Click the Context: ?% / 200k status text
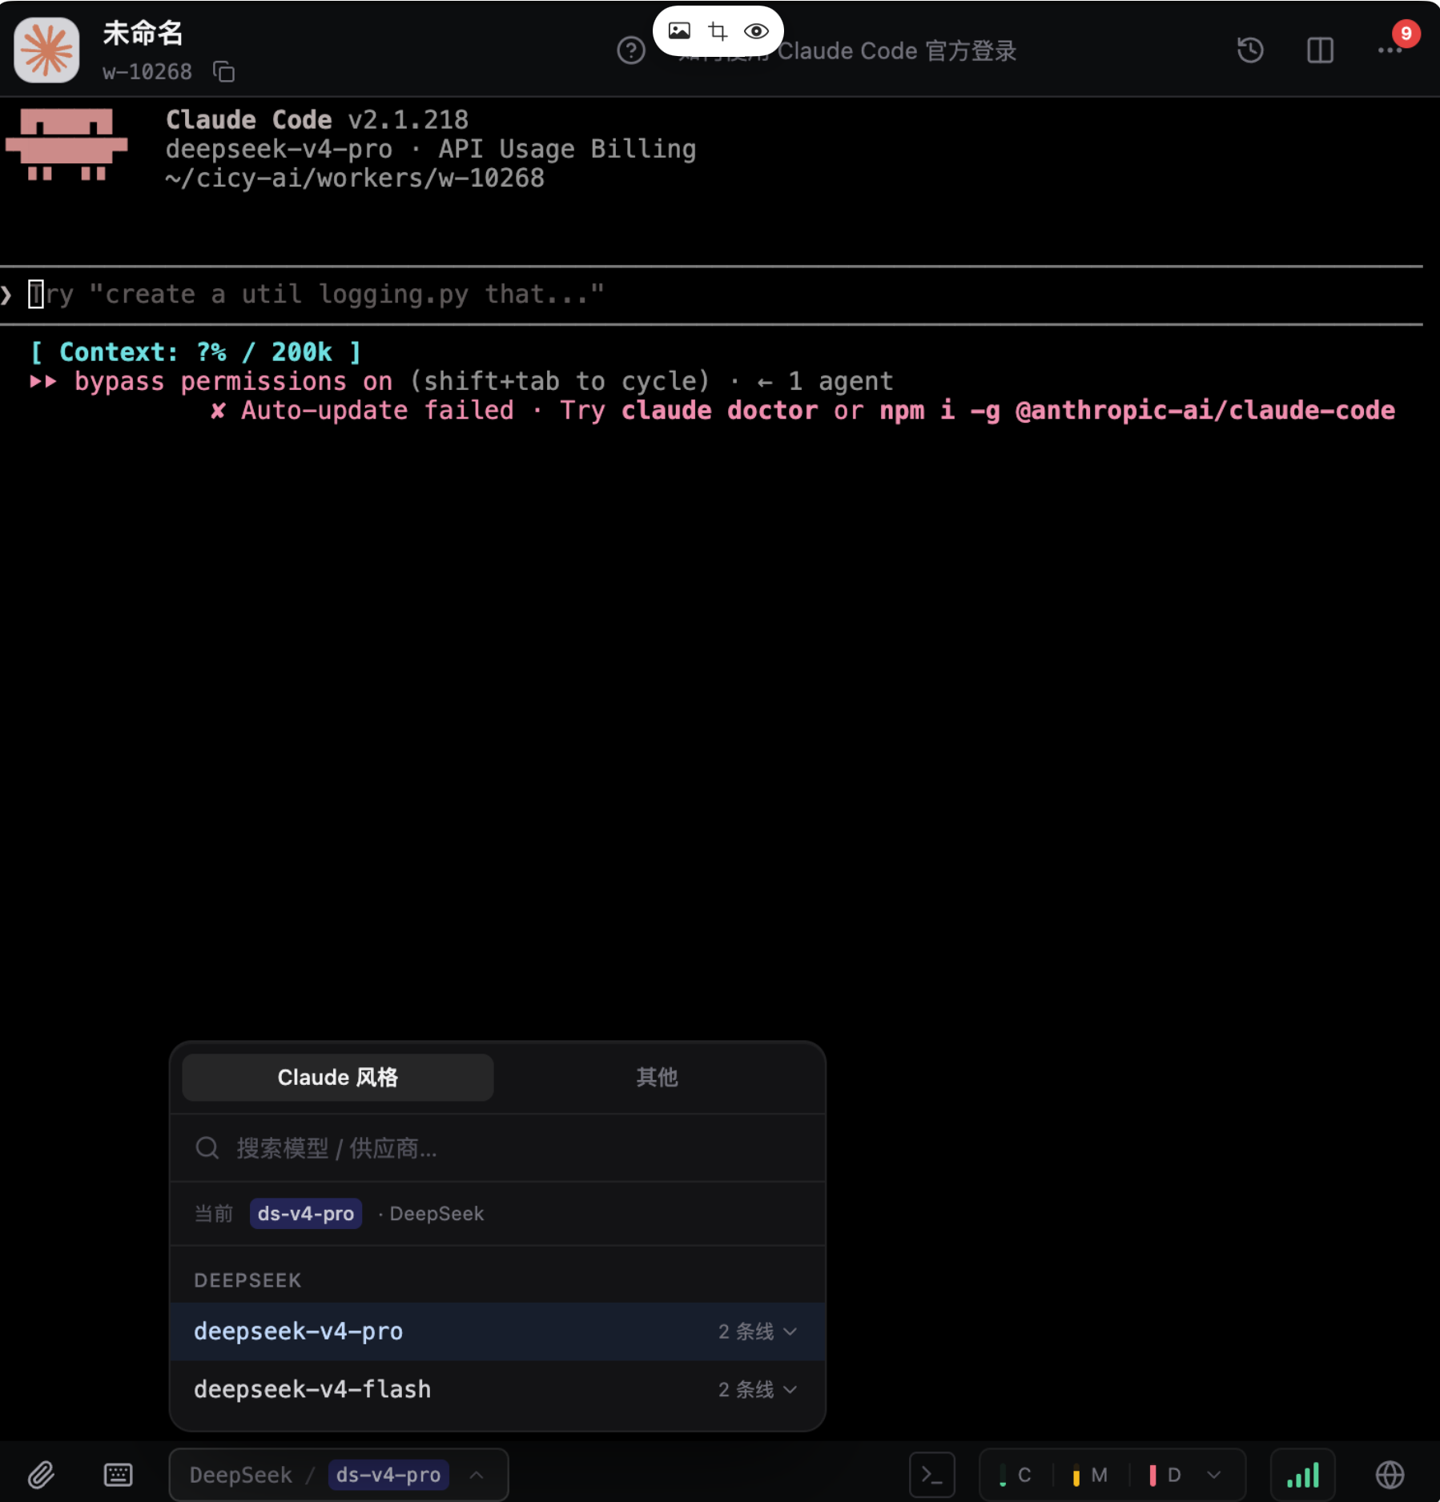 (x=195, y=352)
